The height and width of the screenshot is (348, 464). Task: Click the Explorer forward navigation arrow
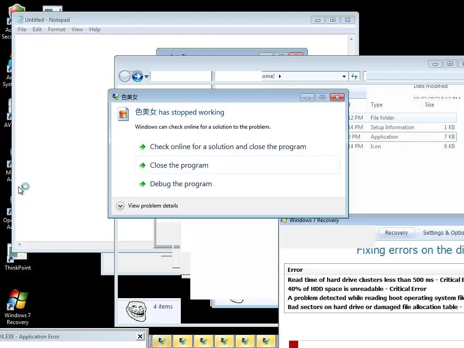[137, 76]
